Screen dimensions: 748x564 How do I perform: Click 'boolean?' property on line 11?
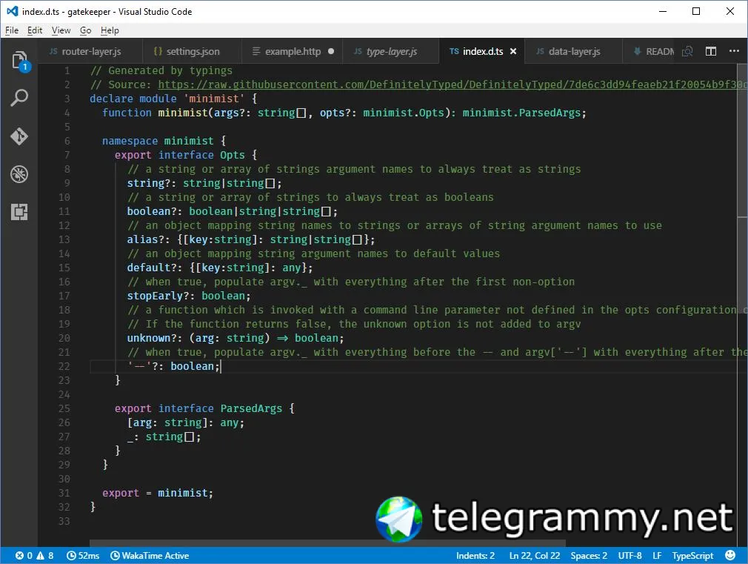[x=152, y=211]
